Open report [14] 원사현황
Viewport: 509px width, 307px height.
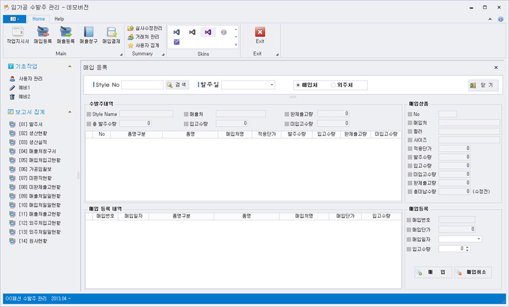(28, 241)
